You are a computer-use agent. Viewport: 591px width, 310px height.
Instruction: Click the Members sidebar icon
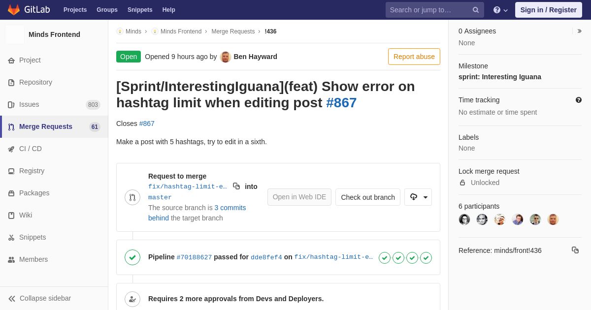pos(11,260)
